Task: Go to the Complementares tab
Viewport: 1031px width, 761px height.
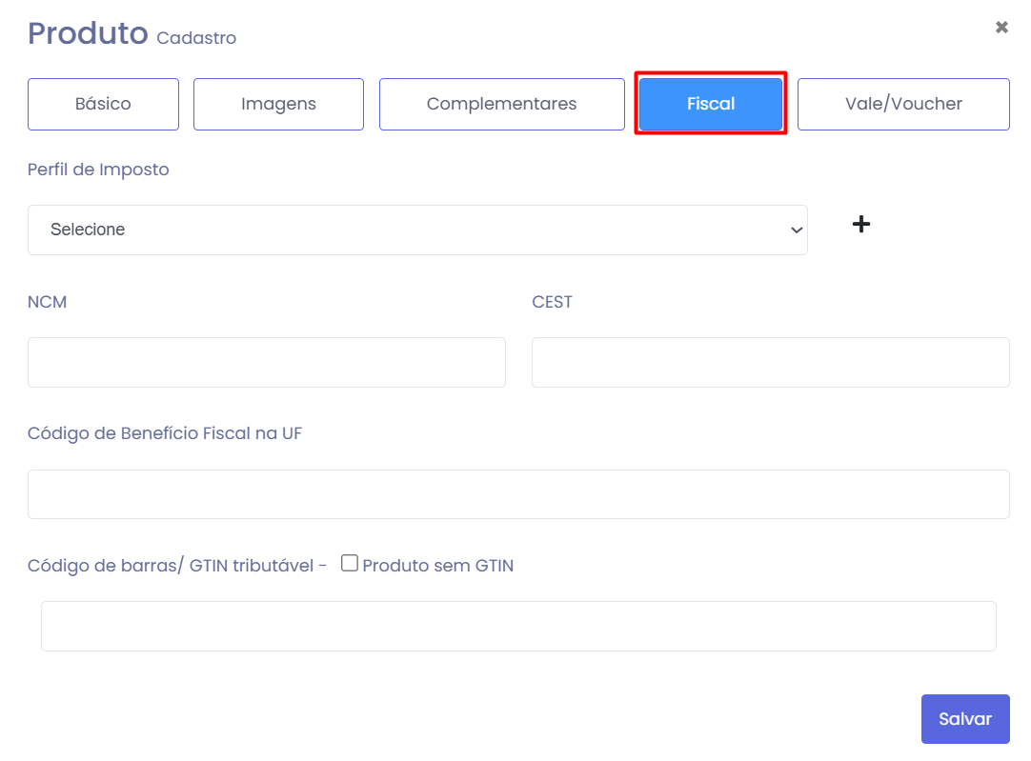Action: 501,104
